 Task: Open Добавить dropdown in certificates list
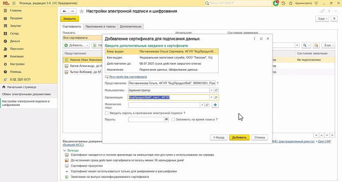coord(76,45)
